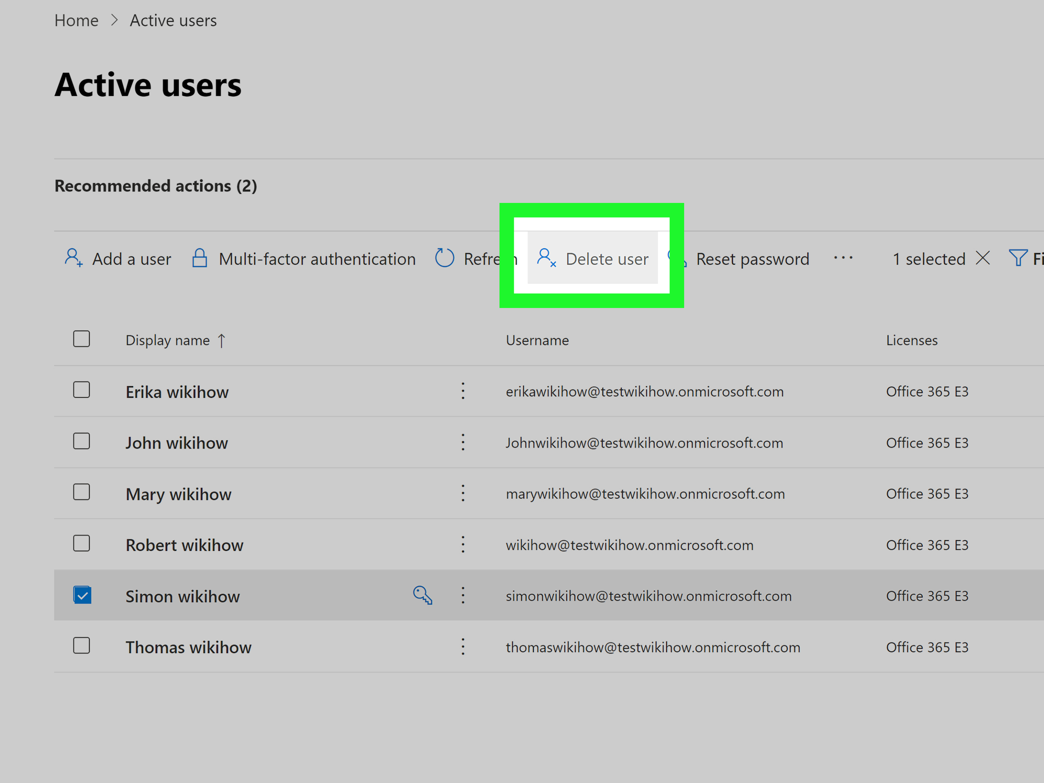1044x783 pixels.
Task: Click Office 365 E3 license for Robert
Action: coord(927,545)
